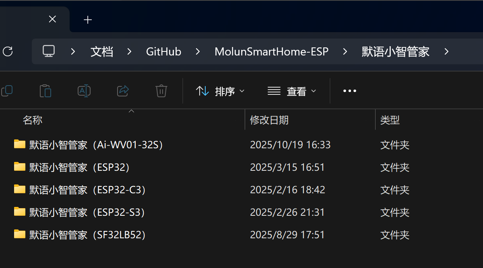The image size is (483, 268).
Task: Select the 默语小智管家 (SF32LB52) folder icon
Action: coord(19,234)
